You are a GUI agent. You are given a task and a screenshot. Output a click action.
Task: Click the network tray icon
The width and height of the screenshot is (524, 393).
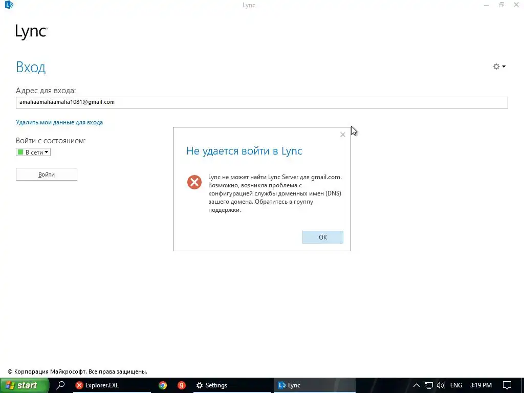point(429,385)
